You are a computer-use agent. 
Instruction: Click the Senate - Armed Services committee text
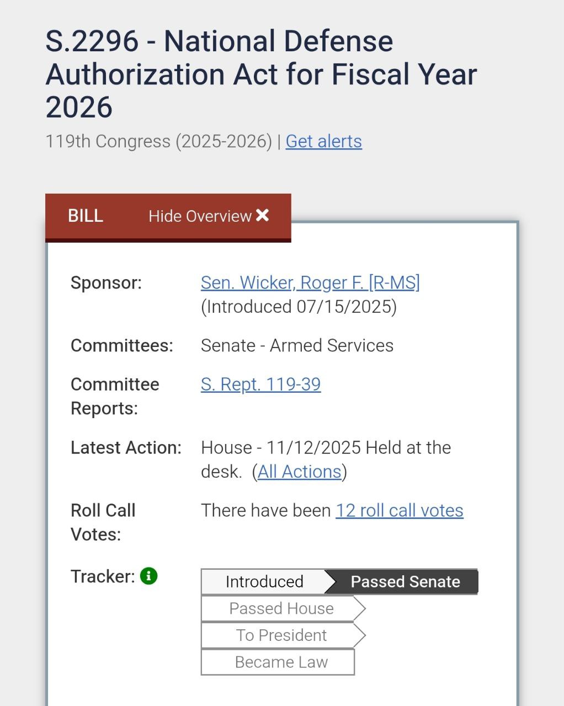point(297,346)
